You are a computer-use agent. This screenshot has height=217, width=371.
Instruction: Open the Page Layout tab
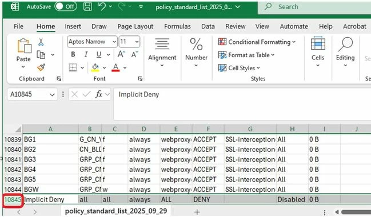tap(135, 26)
